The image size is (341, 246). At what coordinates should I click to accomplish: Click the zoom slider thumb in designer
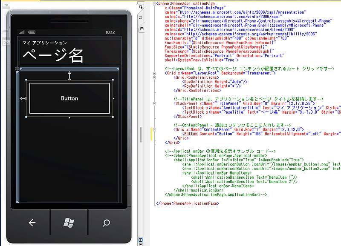(6, 31)
